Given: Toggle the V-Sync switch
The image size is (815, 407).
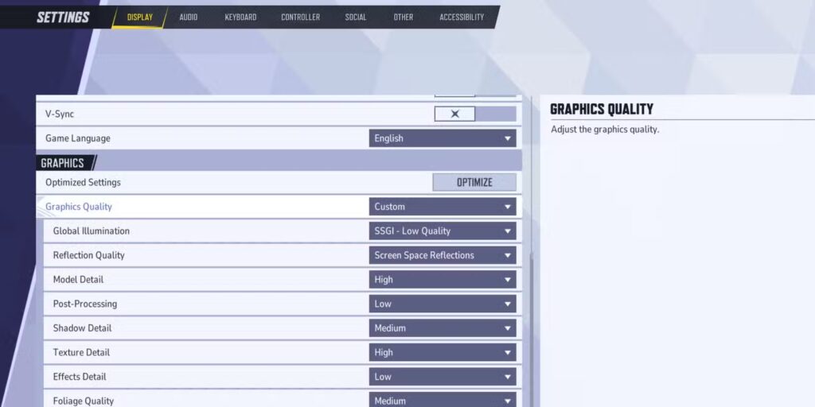Looking at the screenshot, I should pyautogui.click(x=475, y=114).
